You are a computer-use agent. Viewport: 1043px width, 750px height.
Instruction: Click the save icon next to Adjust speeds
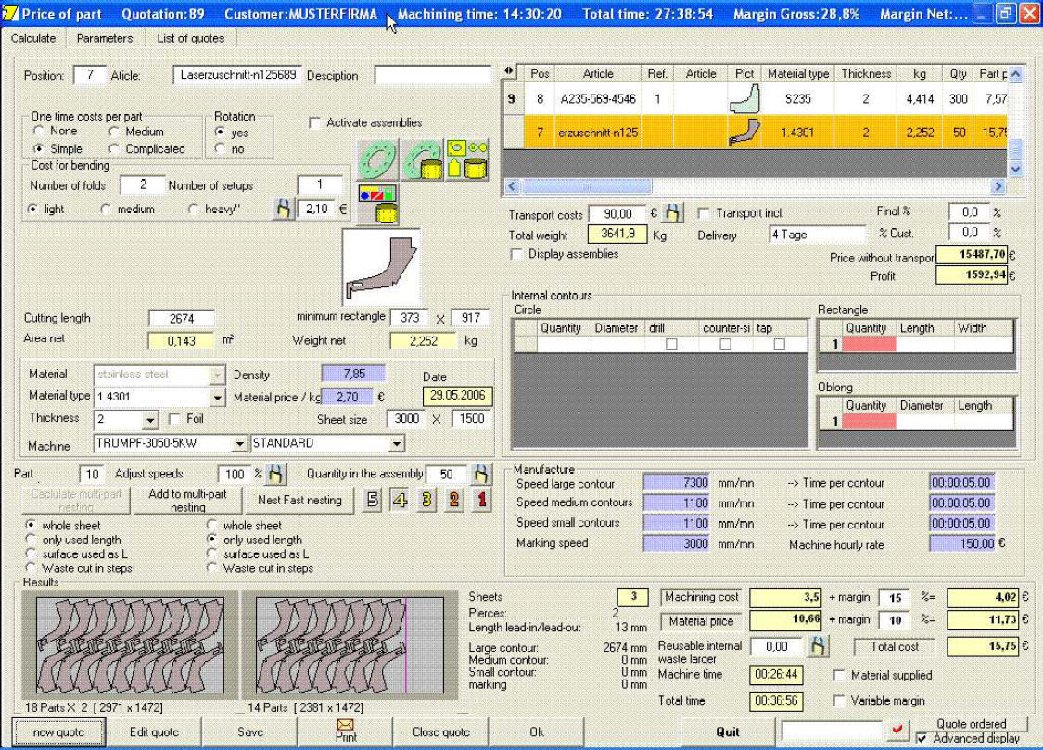click(x=275, y=474)
